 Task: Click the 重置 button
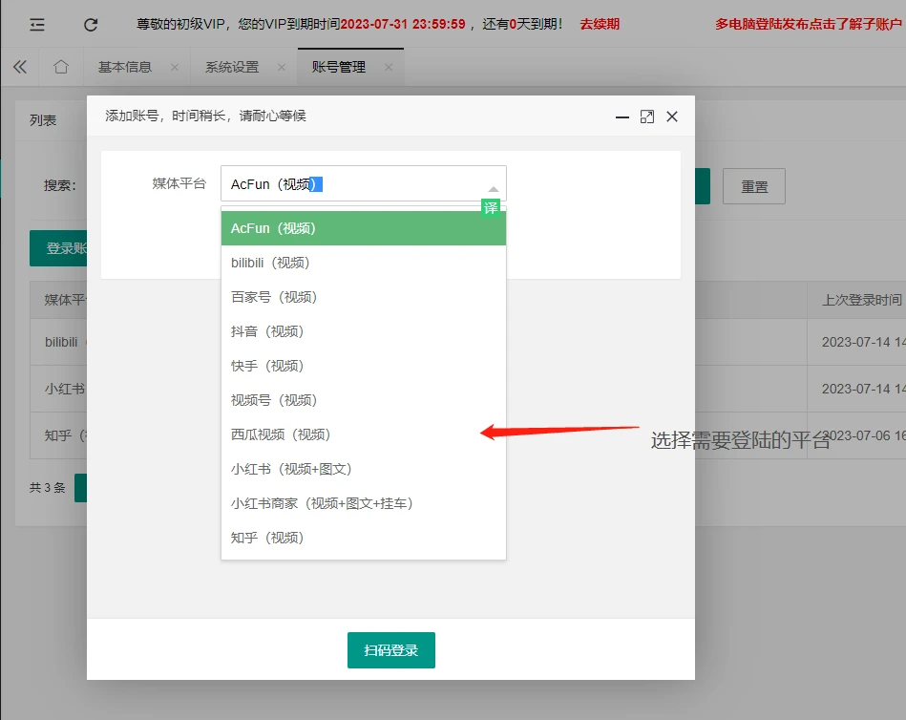[754, 186]
